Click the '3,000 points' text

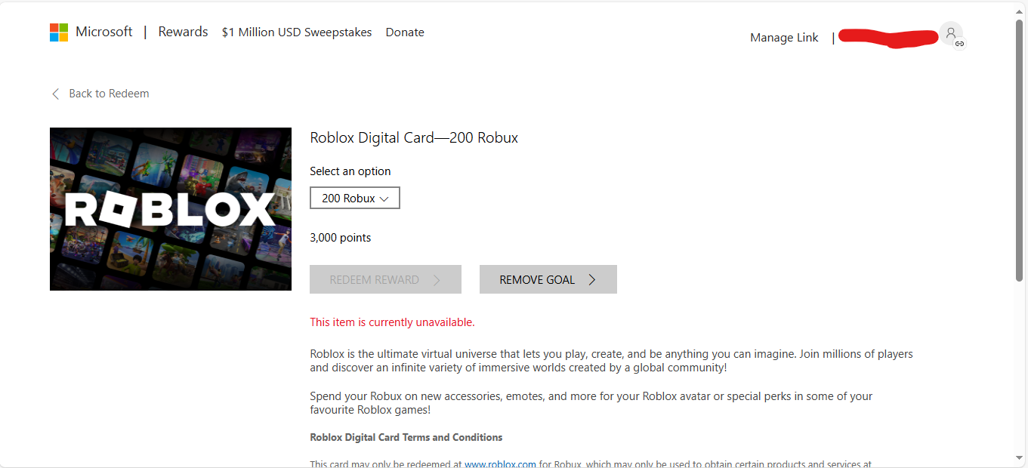[341, 238]
